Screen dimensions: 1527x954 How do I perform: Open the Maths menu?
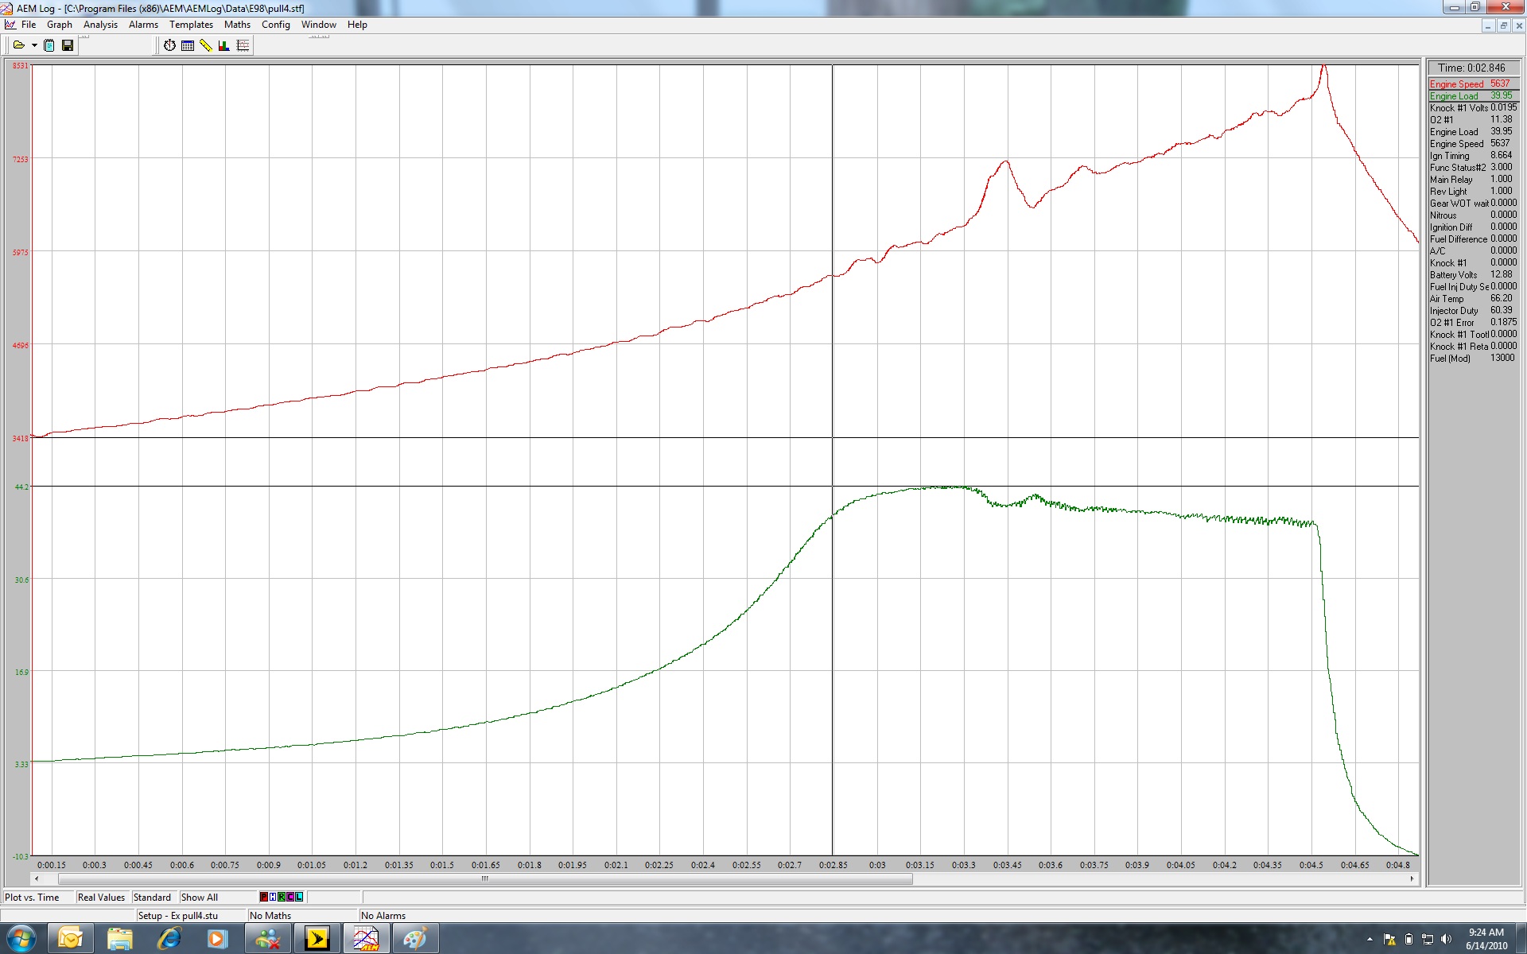tap(237, 25)
